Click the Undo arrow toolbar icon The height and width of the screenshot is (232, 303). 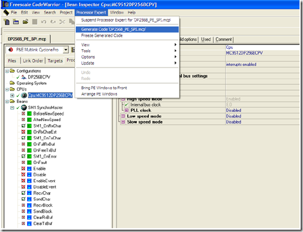[44, 22]
